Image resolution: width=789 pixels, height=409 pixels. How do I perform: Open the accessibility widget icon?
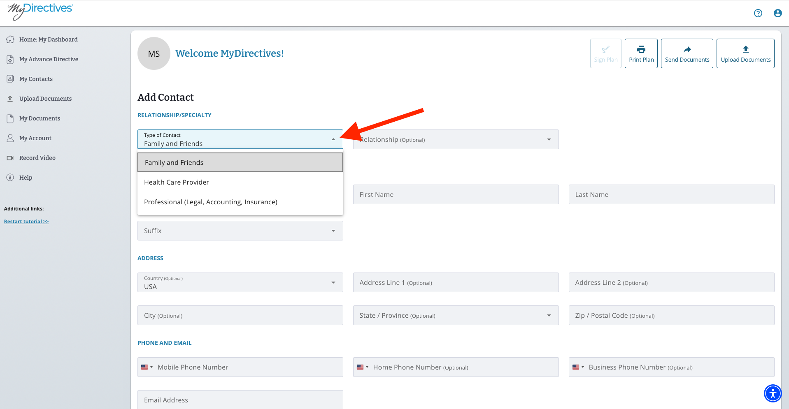pos(773,393)
